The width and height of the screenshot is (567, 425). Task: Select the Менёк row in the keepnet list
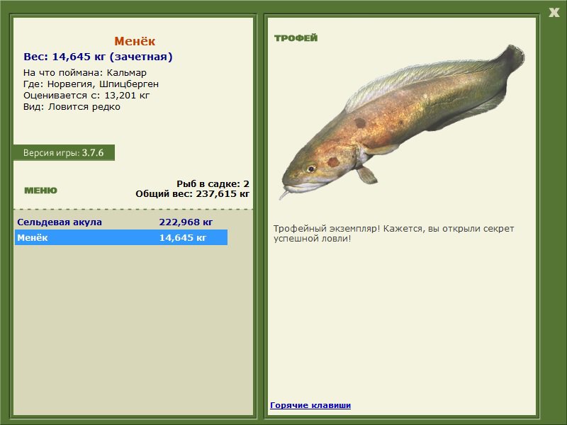(x=121, y=237)
